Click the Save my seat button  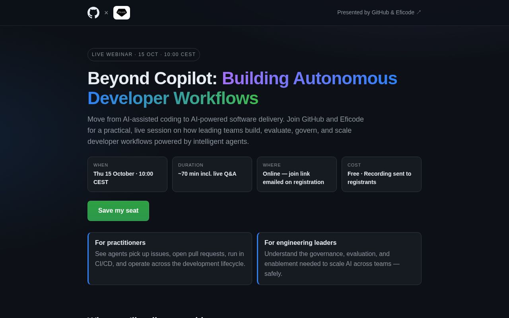[x=118, y=211]
